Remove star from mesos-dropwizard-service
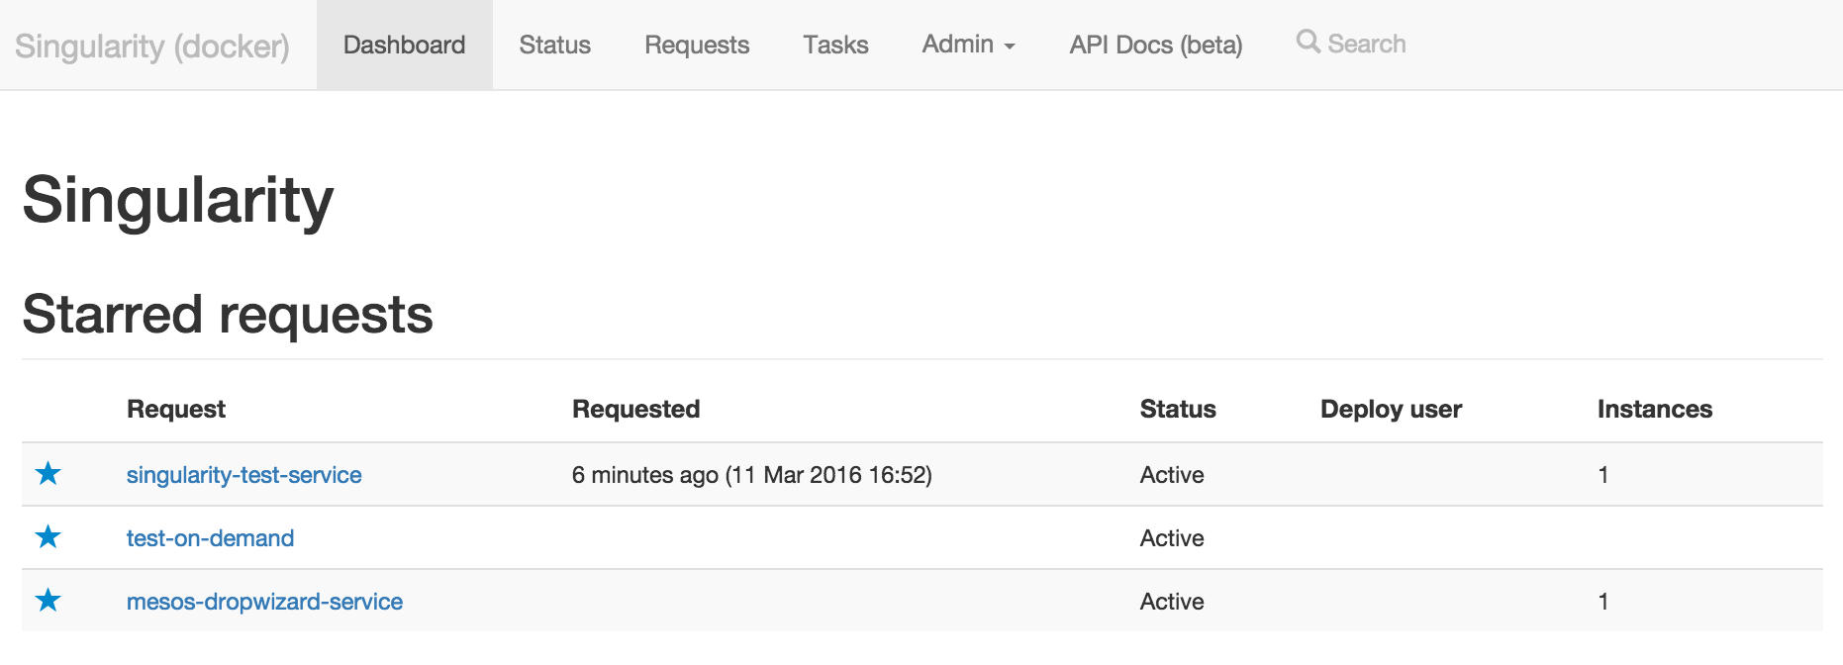This screenshot has height=665, width=1843. (48, 601)
